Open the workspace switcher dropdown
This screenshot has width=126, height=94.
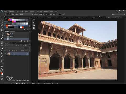tap(118, 14)
